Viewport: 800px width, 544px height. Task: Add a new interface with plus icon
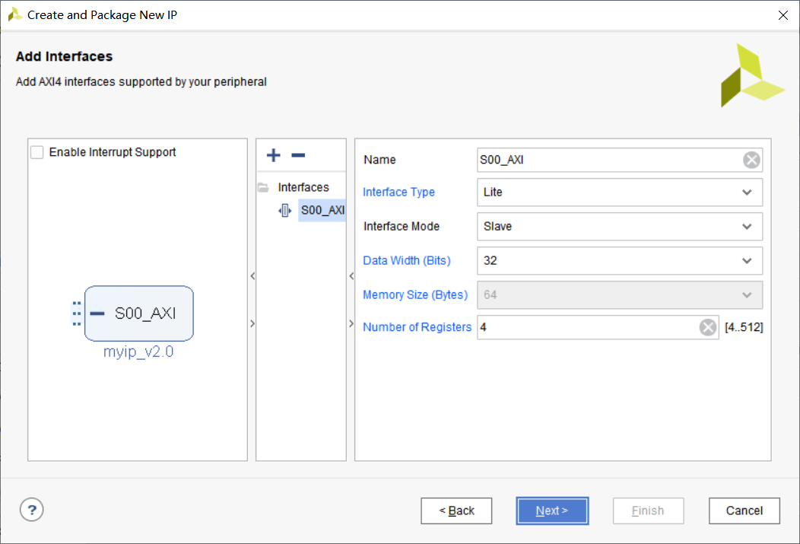click(x=274, y=155)
